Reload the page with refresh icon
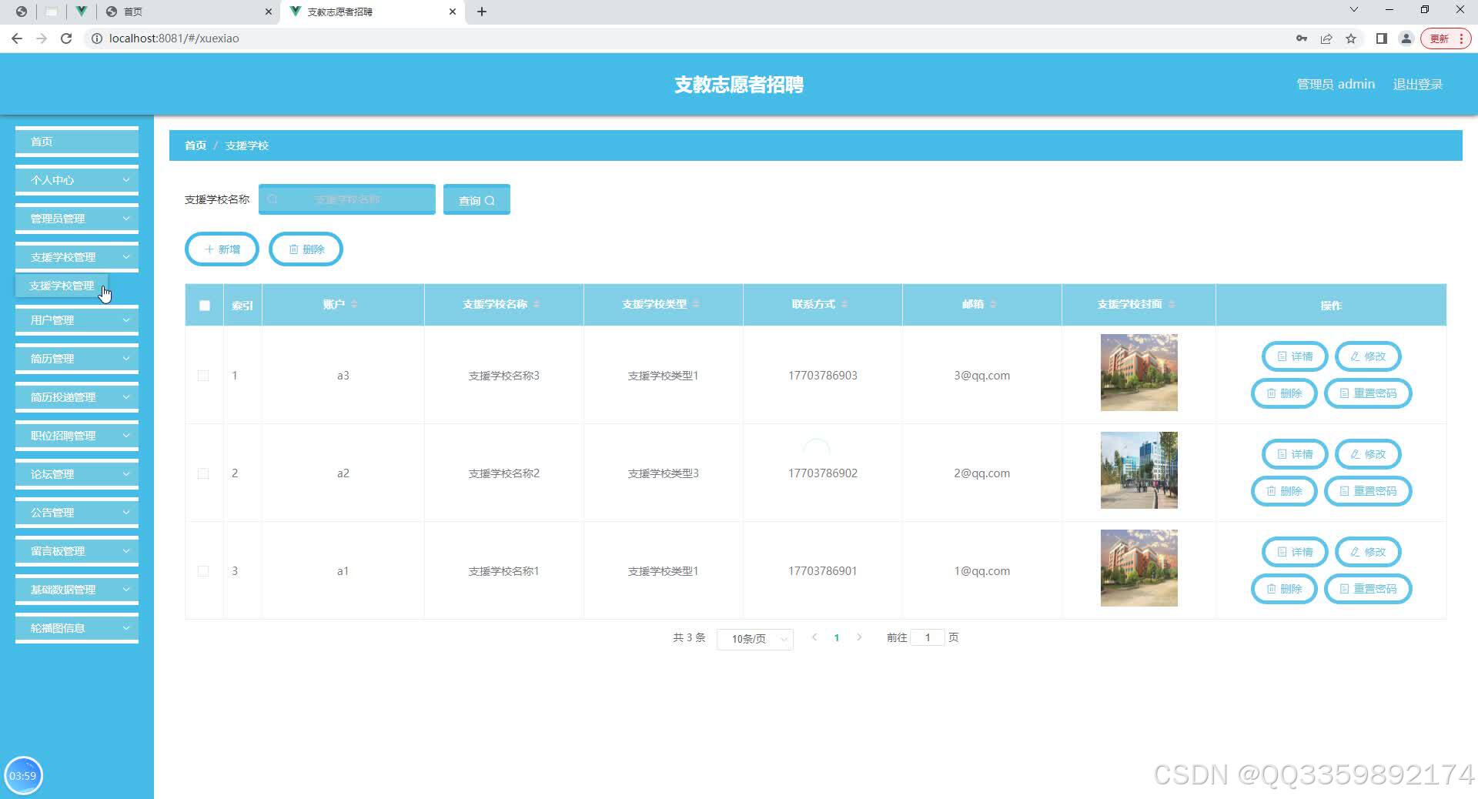This screenshot has height=799, width=1478. 66,38
